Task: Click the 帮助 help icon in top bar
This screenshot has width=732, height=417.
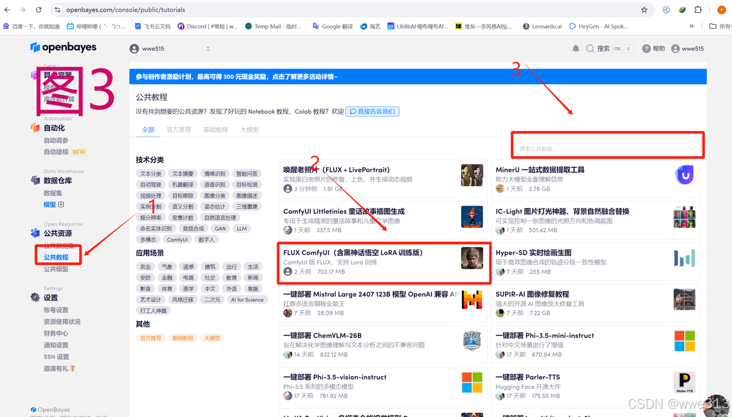Action: point(646,48)
